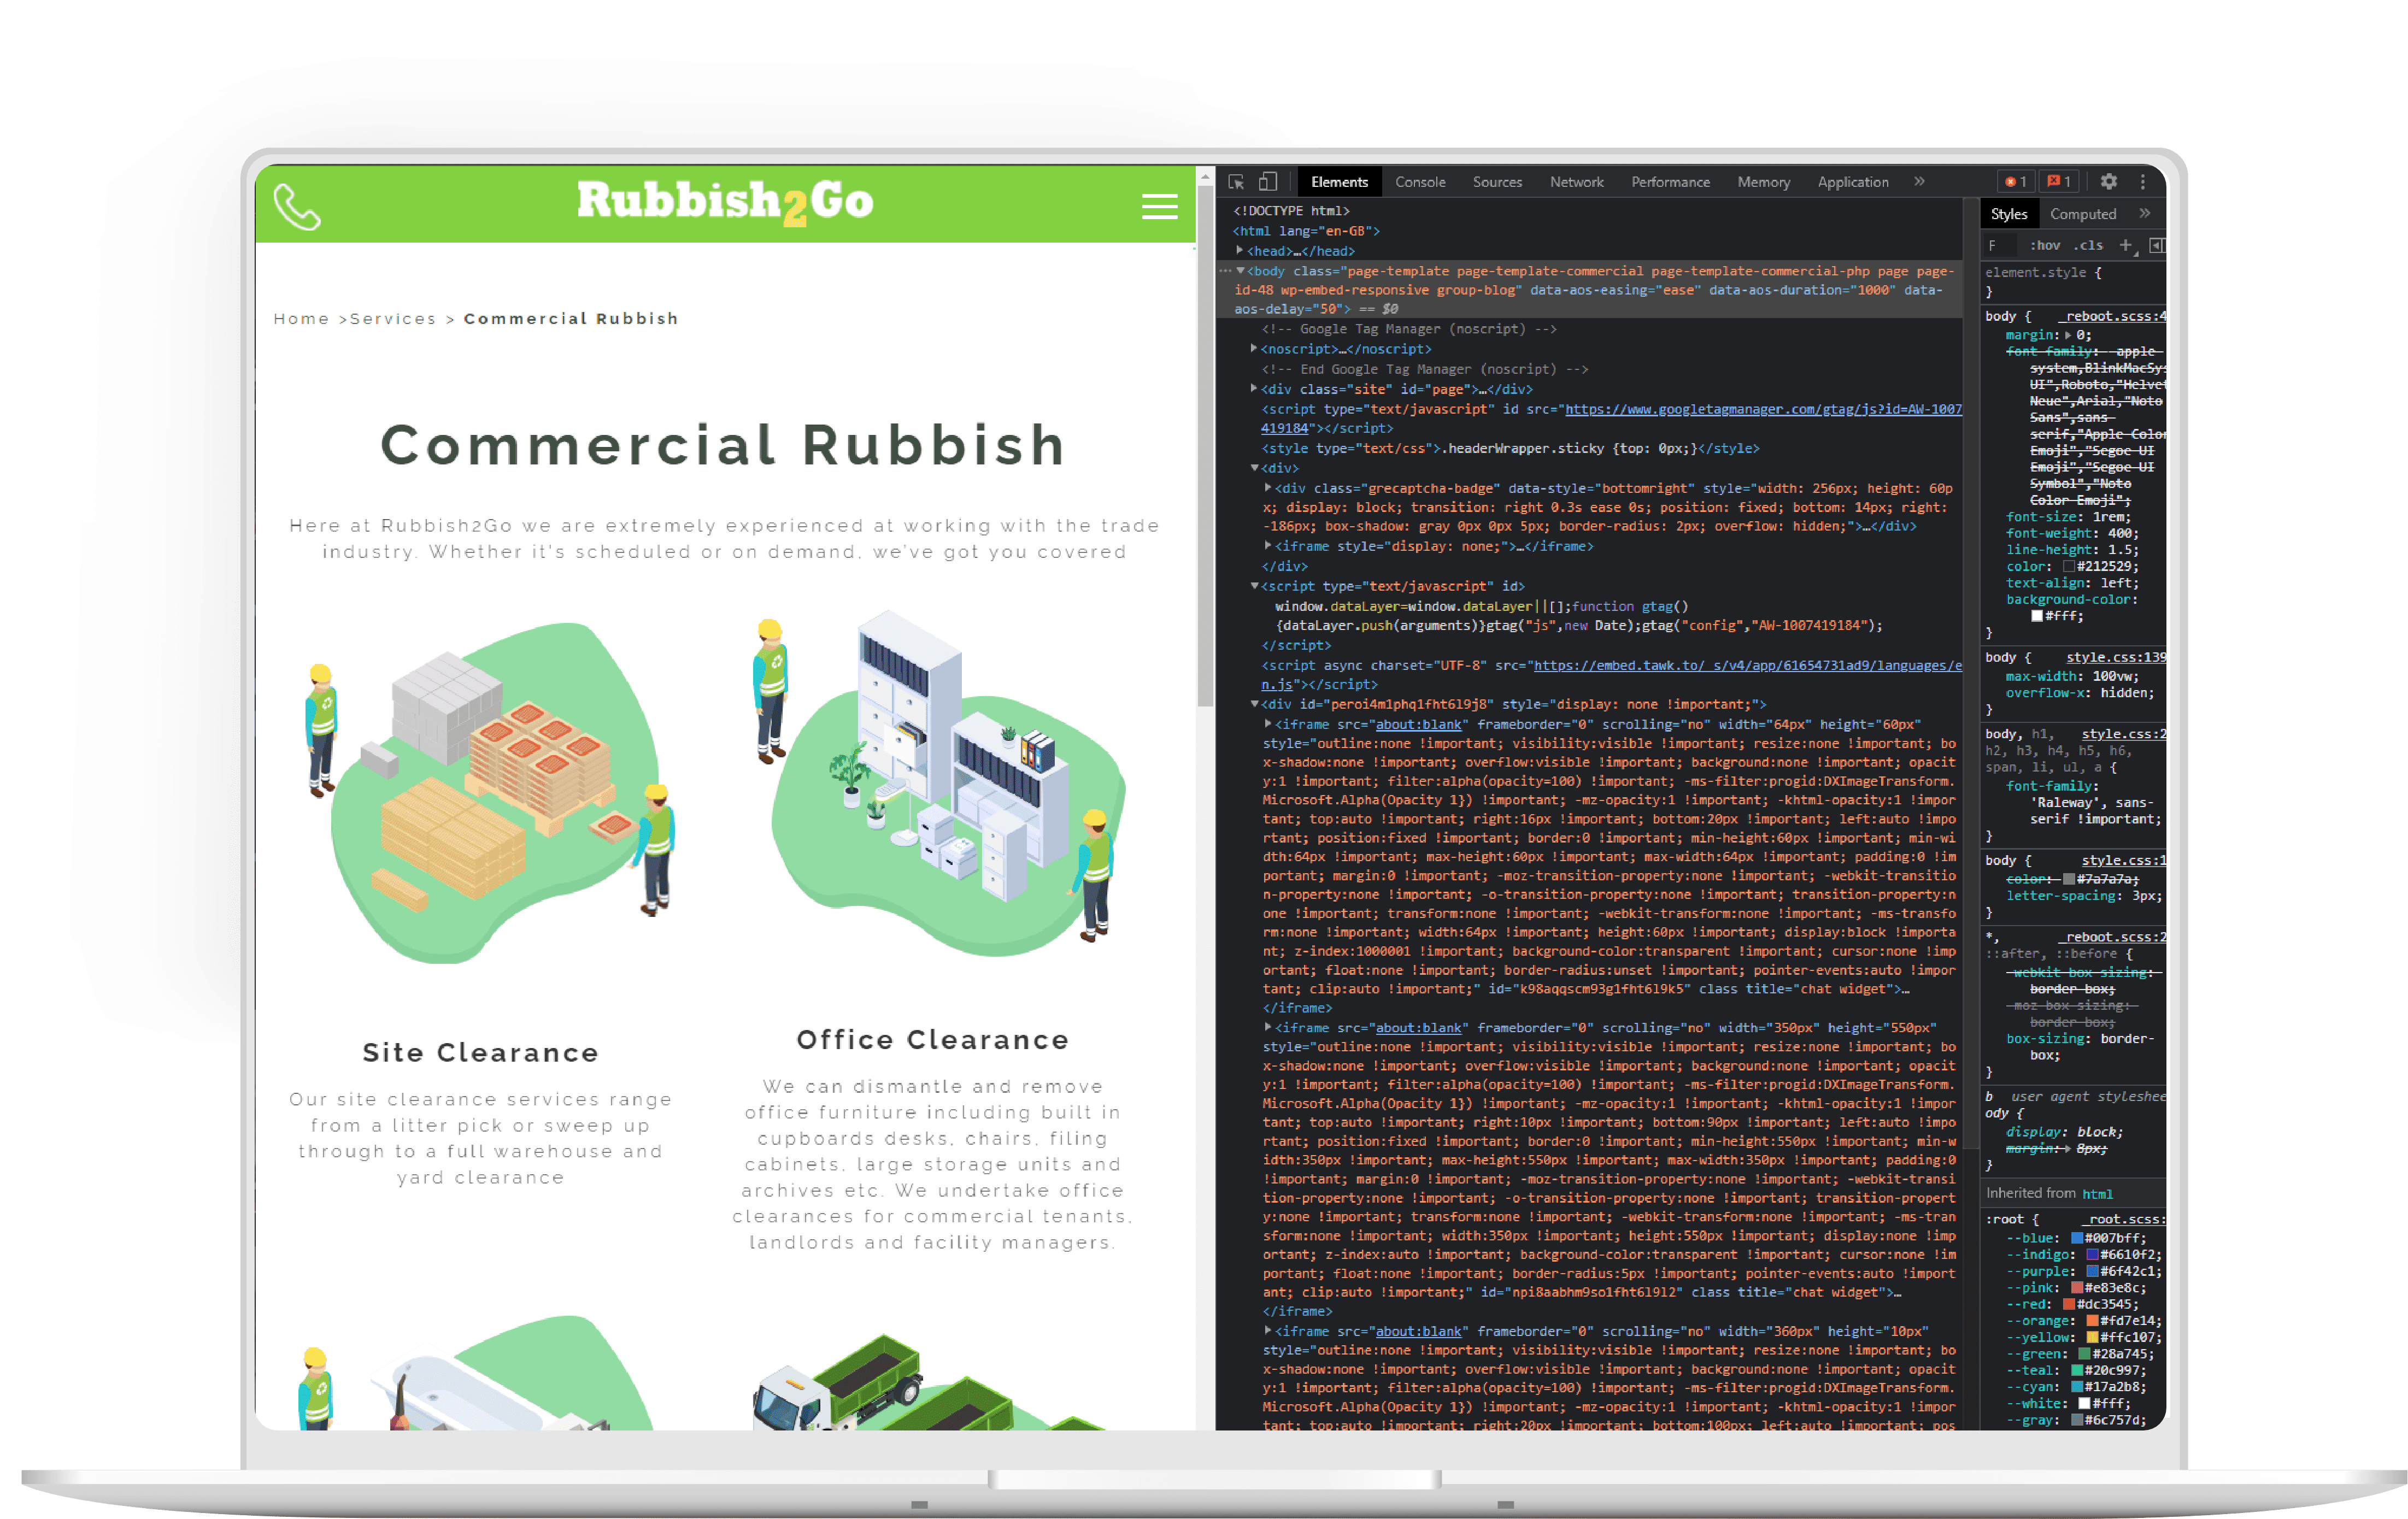This screenshot has width=2408, height=1519.
Task: Click the overflow-x hidden declaration
Action: 2080,693
